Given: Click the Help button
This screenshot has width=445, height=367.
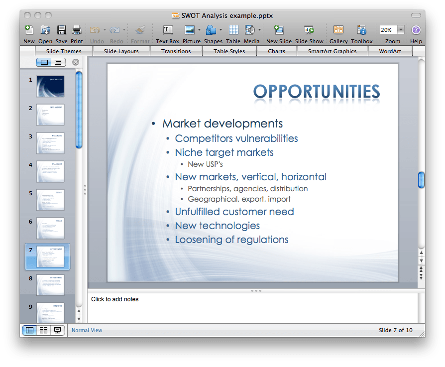Looking at the screenshot, I should [x=416, y=30].
